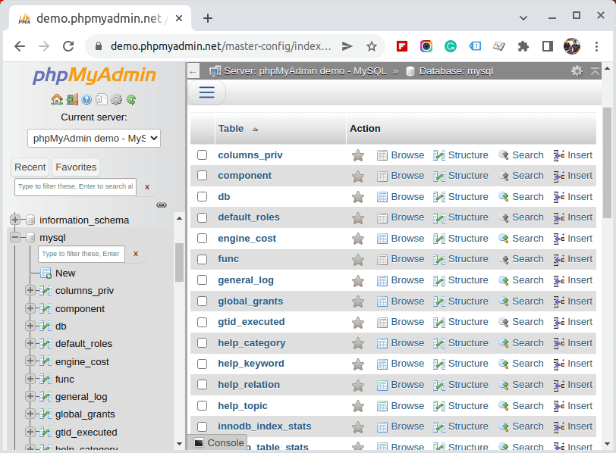Open phpMyAdmin home icon in sidebar
Image resolution: width=616 pixels, height=453 pixels.
(57, 100)
